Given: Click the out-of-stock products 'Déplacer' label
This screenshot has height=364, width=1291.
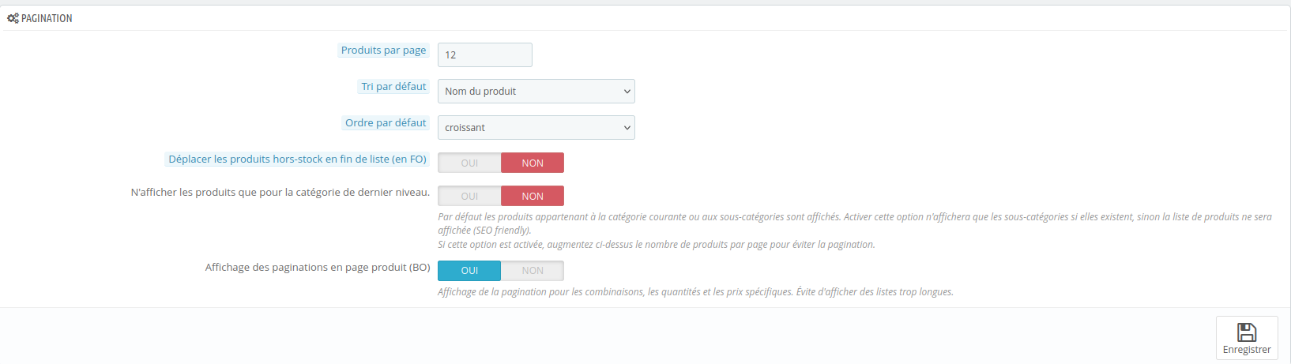Looking at the screenshot, I should point(297,159).
